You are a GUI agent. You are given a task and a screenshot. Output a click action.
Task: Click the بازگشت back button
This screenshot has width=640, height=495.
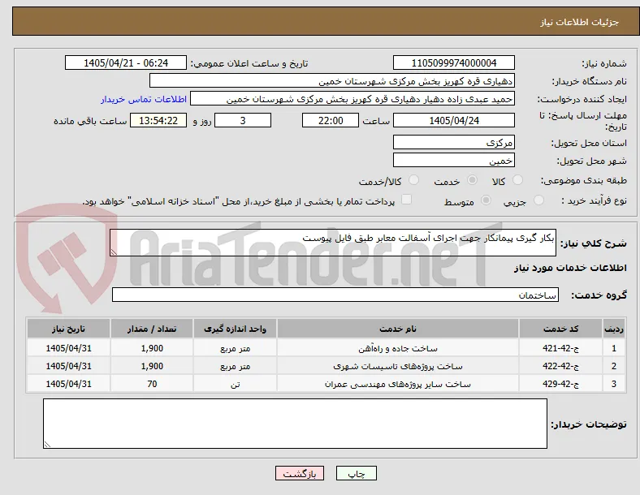pos(300,473)
